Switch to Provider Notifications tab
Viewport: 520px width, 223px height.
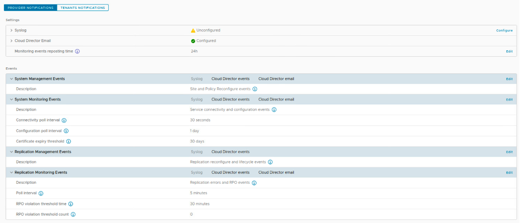[30, 8]
